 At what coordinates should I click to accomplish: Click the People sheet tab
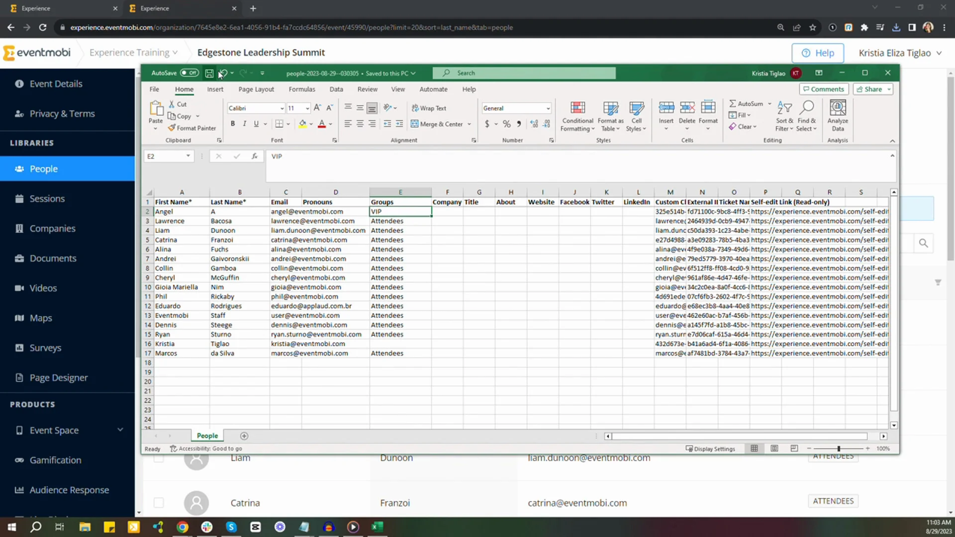click(207, 436)
